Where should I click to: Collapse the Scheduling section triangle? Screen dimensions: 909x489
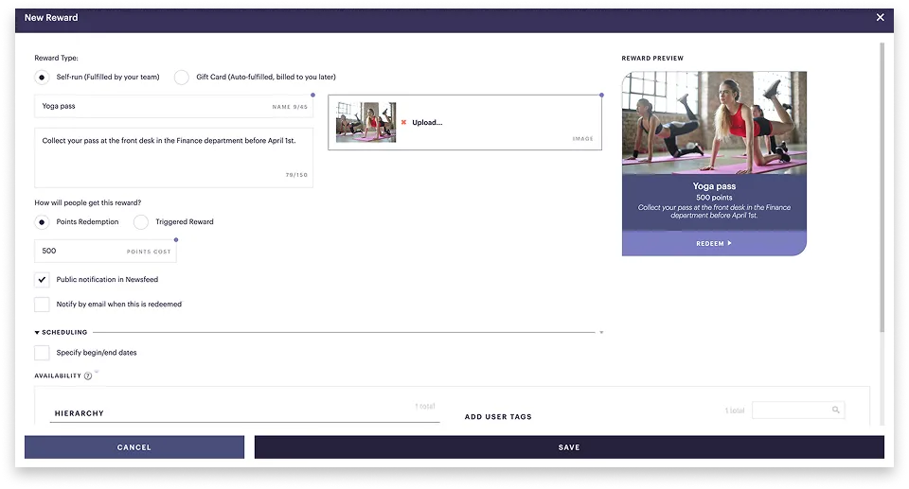point(37,333)
